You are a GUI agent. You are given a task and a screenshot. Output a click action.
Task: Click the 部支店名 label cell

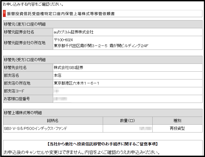click(28, 75)
